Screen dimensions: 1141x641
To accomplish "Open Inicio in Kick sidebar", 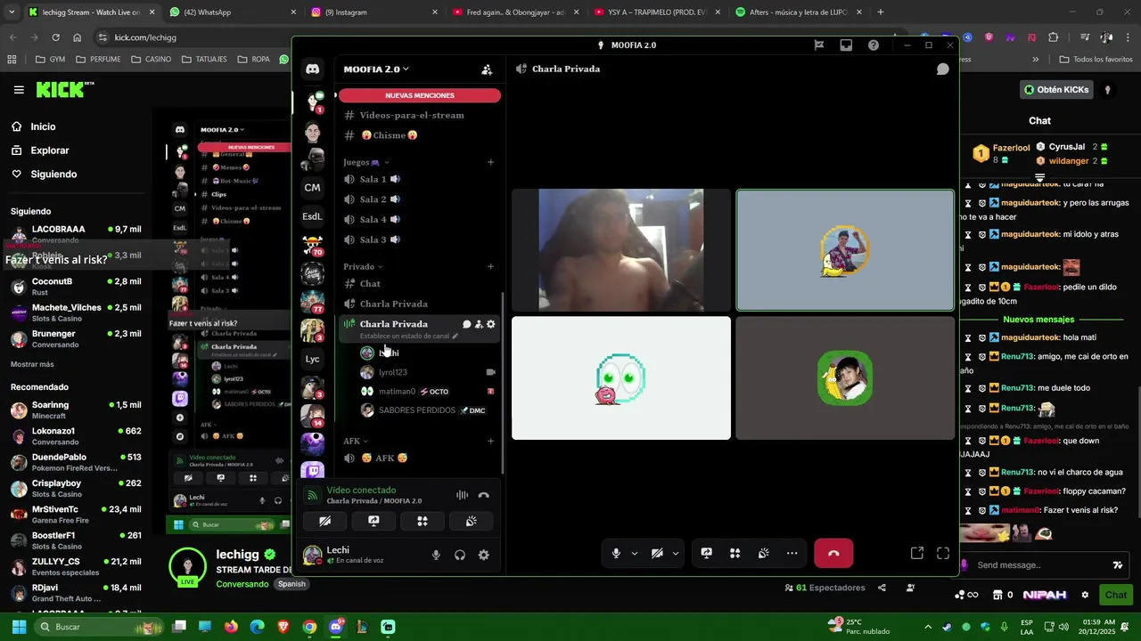I will click(x=43, y=126).
